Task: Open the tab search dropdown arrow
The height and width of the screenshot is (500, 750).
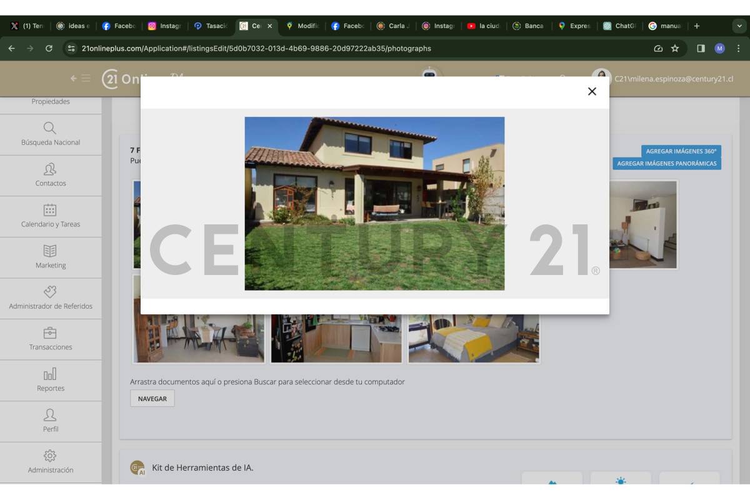Action: pos(738,26)
